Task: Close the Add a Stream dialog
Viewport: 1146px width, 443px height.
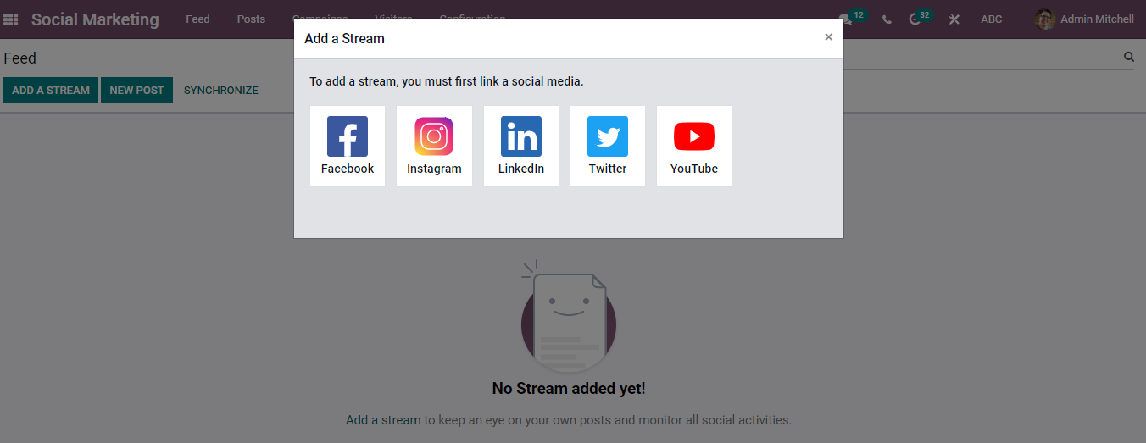Action: 828,37
